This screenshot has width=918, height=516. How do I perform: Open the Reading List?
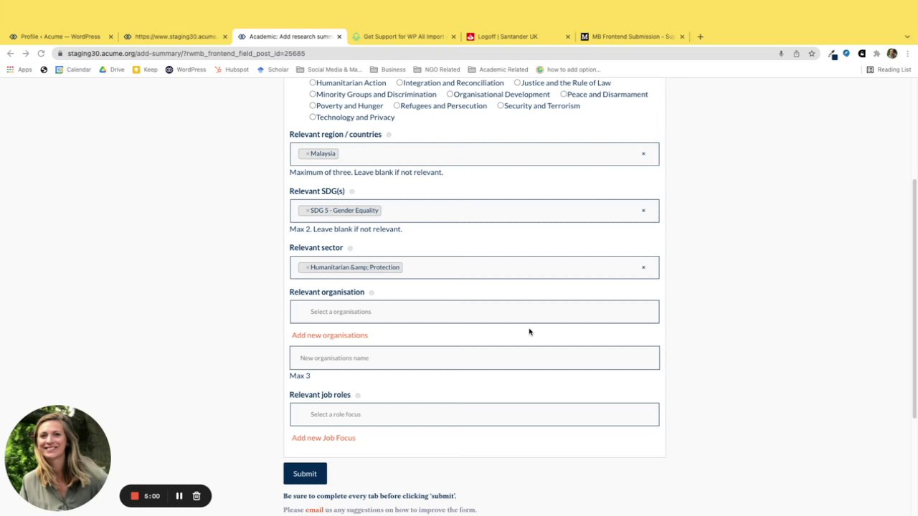889,70
